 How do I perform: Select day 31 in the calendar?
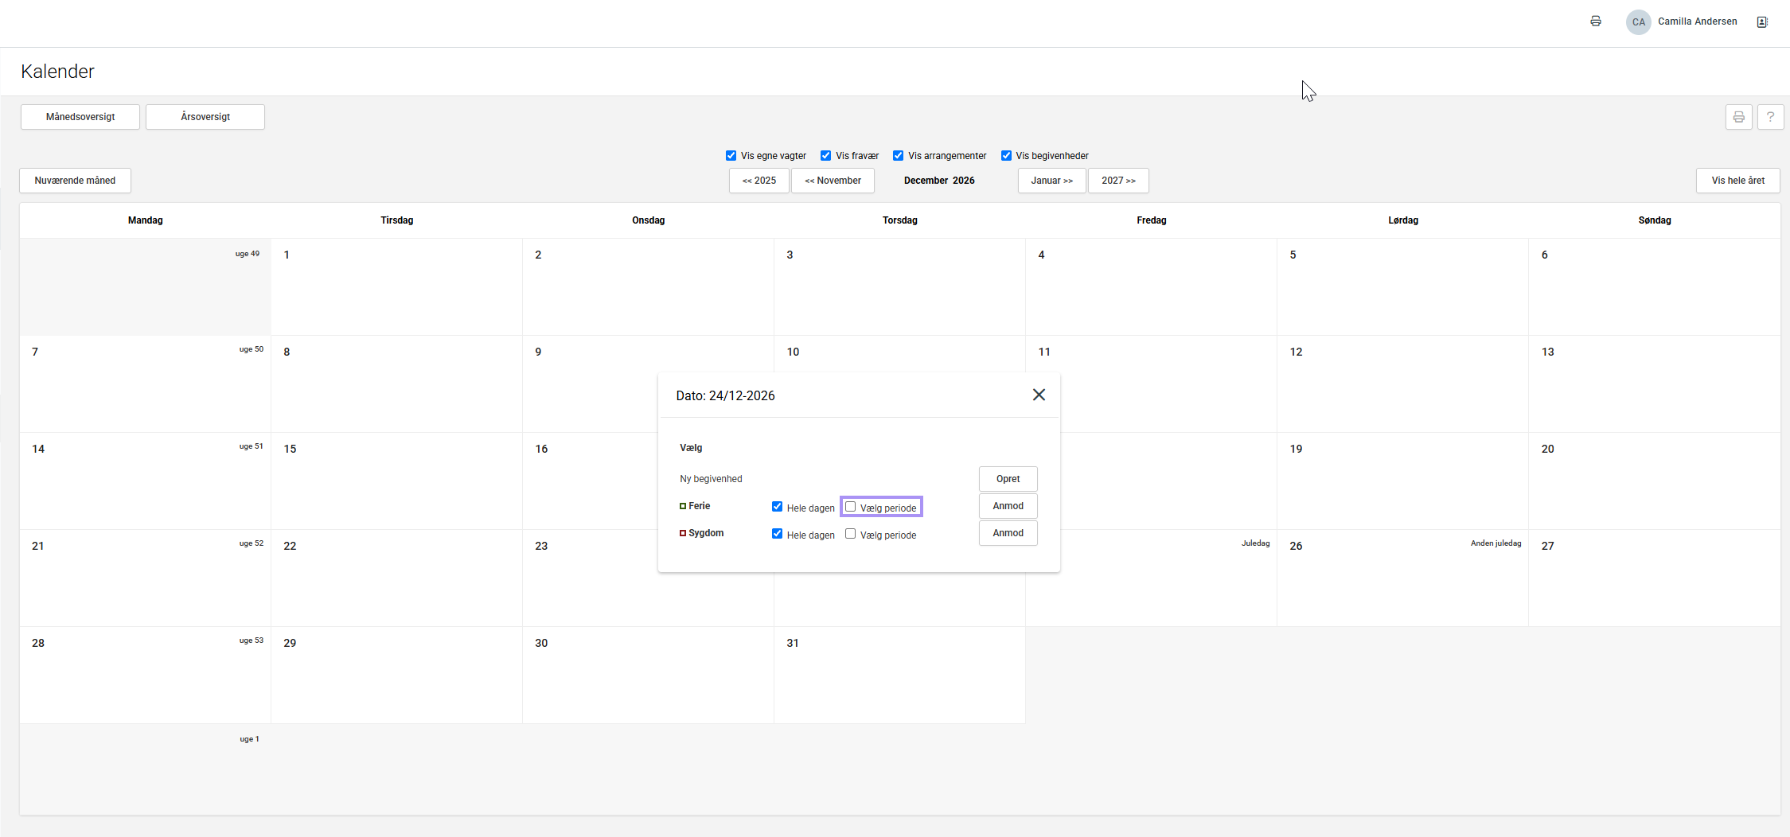coord(899,675)
